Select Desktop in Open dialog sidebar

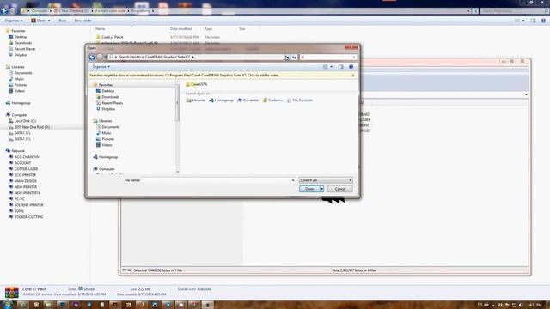(x=105, y=91)
